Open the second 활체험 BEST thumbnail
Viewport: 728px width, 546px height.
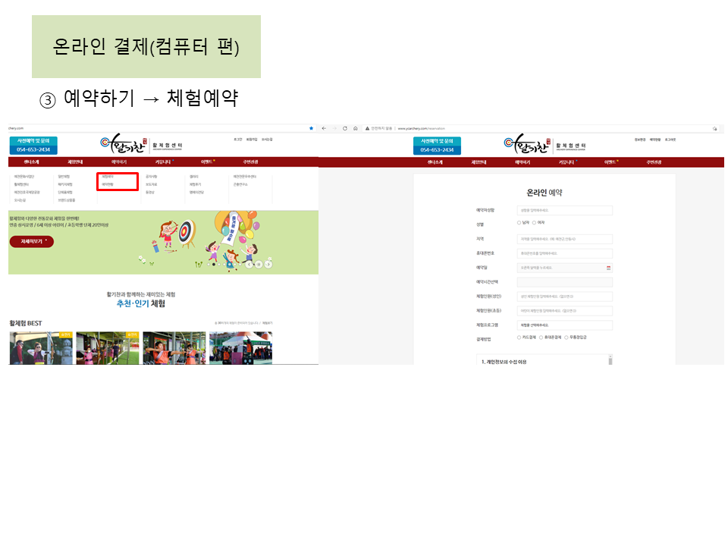click(x=108, y=348)
